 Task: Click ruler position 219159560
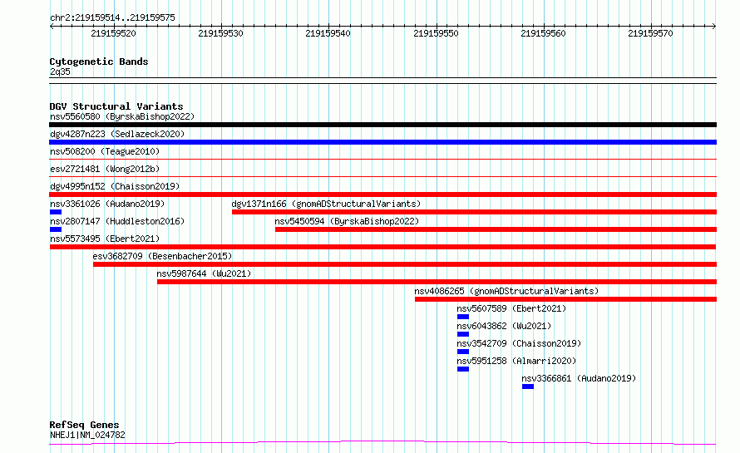pos(543,33)
